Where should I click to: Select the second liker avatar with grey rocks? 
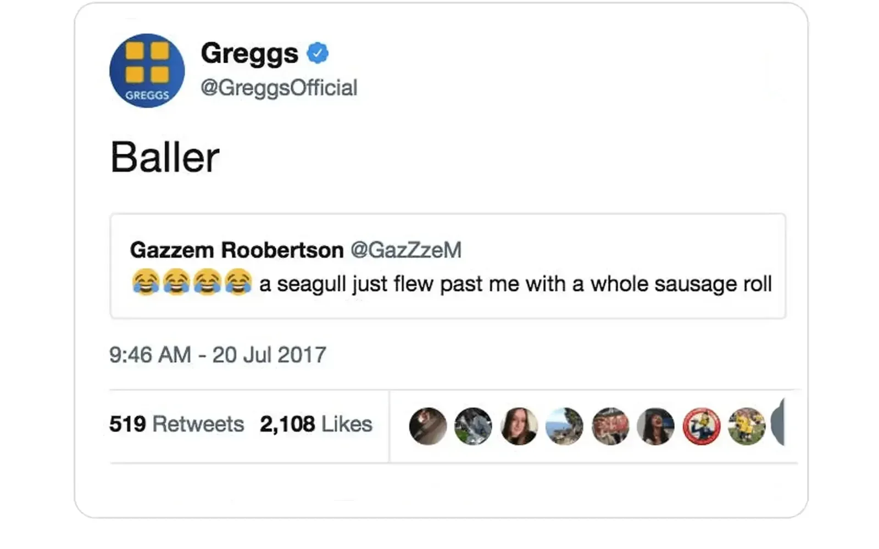point(473,425)
